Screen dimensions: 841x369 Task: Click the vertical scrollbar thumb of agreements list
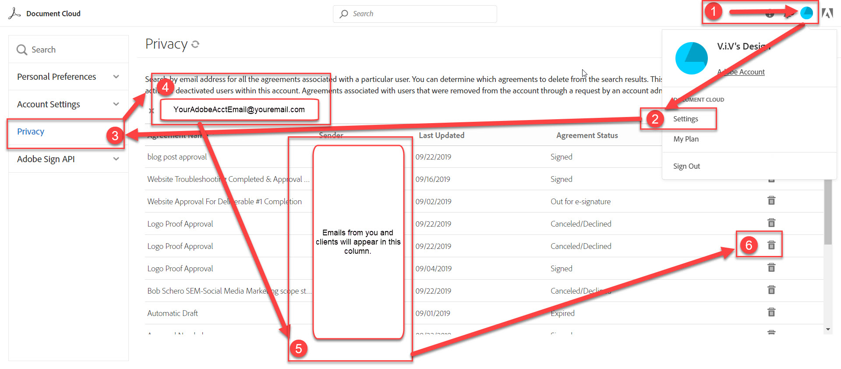point(828,212)
